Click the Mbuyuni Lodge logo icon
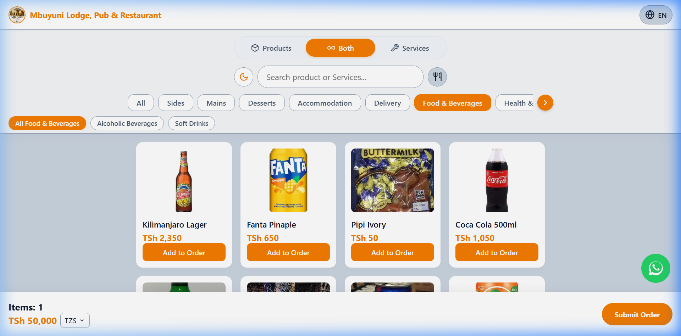Screen dimensions: 681x336 17,15
